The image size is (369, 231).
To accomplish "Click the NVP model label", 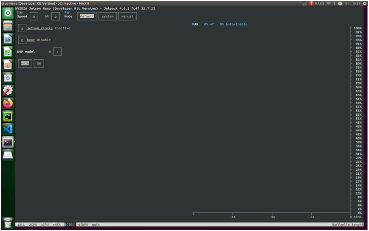I will tap(26, 52).
